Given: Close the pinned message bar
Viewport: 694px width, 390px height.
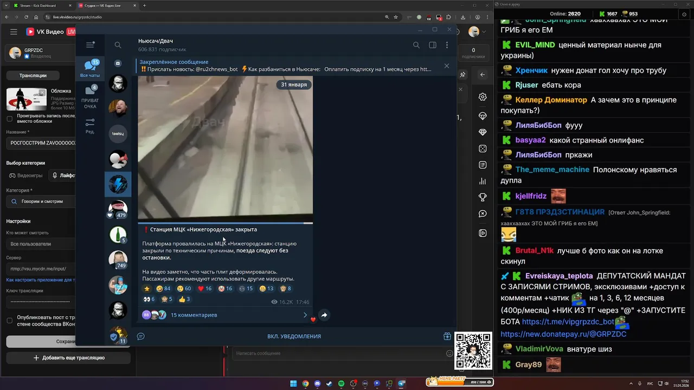Looking at the screenshot, I should [x=447, y=66].
